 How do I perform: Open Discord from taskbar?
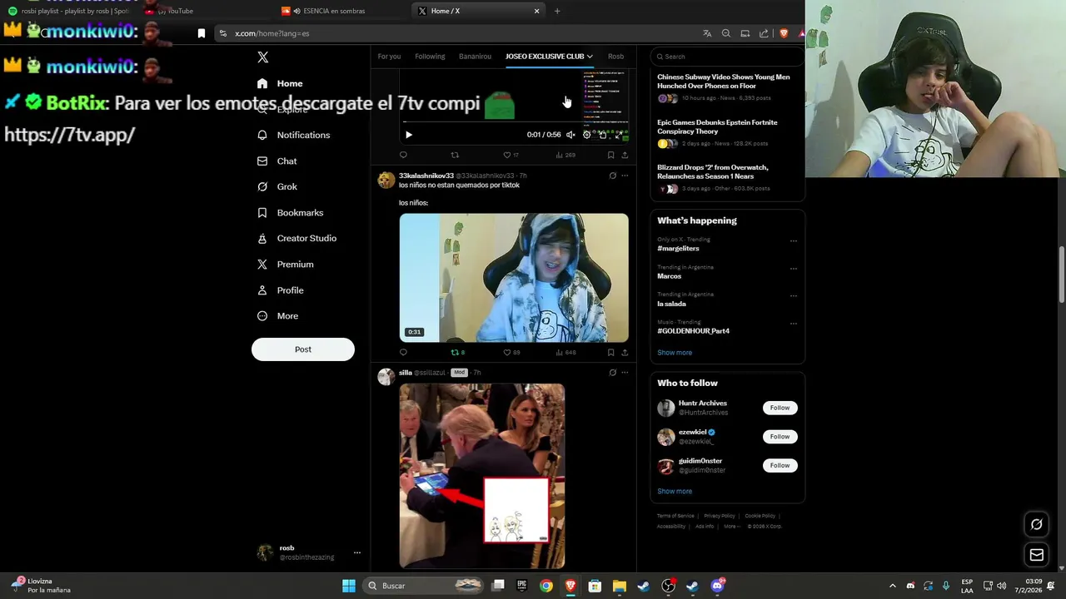coord(717,586)
